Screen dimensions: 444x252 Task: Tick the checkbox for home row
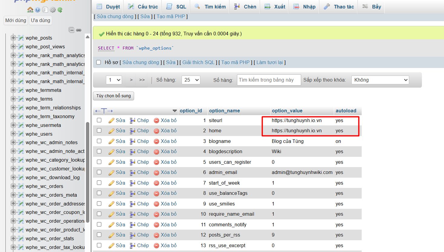(x=99, y=131)
